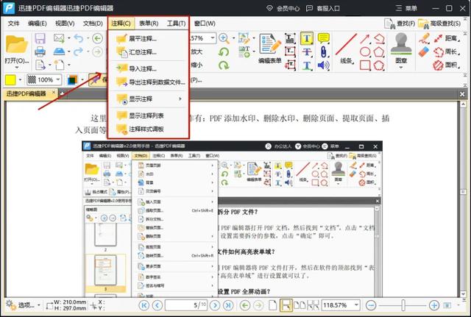Choose 显示注释列表 from the menu

tap(149, 115)
